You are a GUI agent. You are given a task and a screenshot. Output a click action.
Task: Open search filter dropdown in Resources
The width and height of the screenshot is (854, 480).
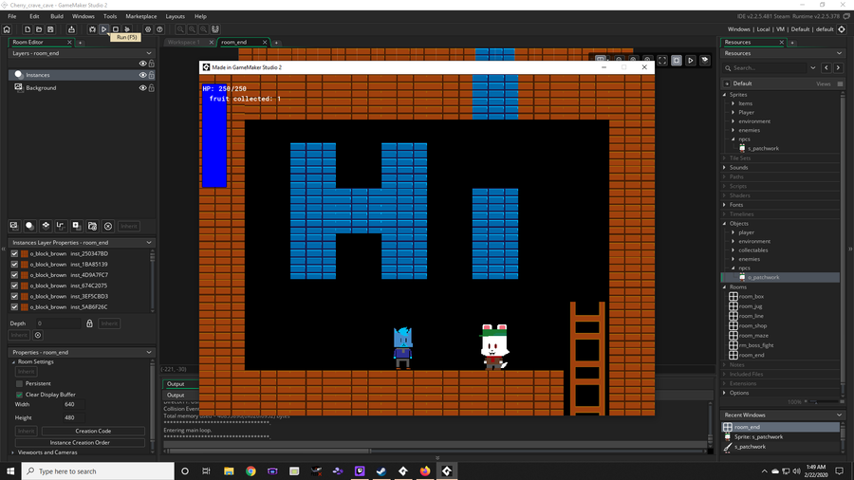click(812, 68)
